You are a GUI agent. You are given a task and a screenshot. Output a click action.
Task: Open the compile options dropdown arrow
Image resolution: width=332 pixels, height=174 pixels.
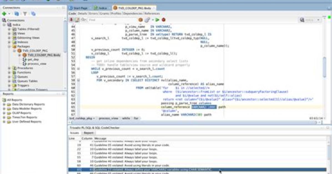[152, 20]
